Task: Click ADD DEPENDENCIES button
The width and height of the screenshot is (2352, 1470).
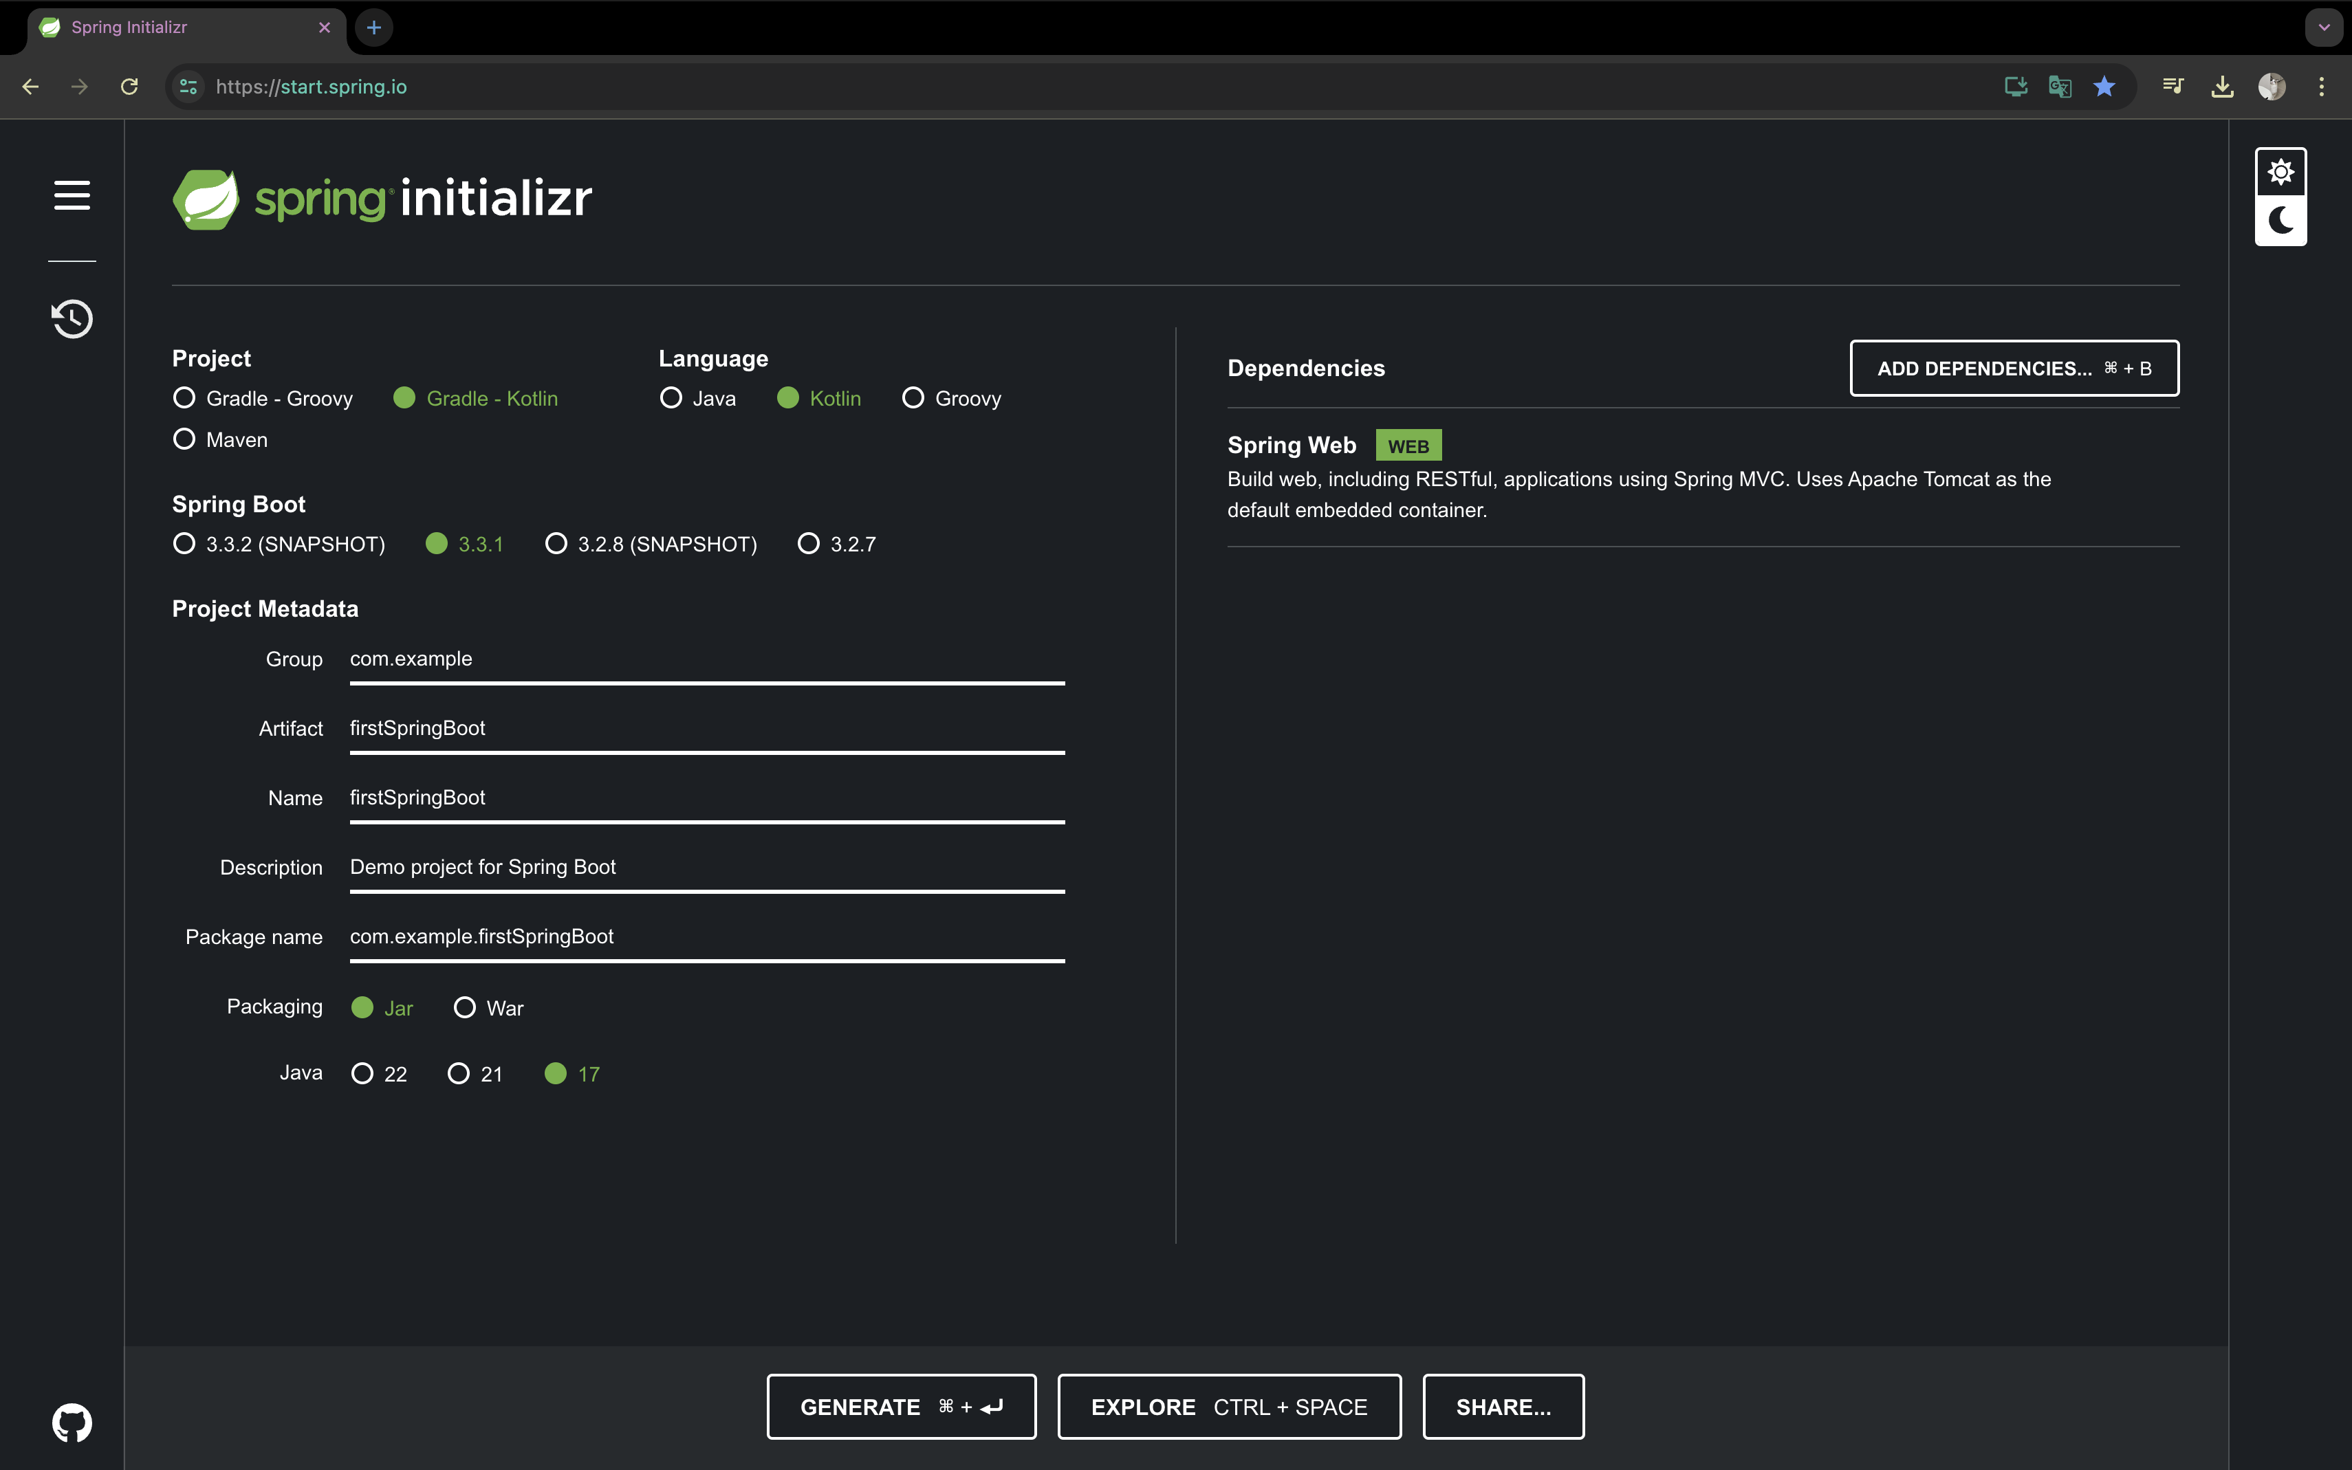Action: (2014, 369)
